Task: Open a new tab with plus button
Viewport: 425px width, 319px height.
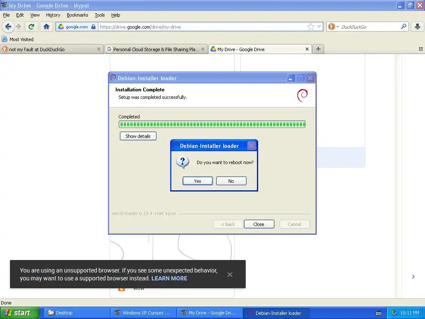Action: (x=318, y=49)
